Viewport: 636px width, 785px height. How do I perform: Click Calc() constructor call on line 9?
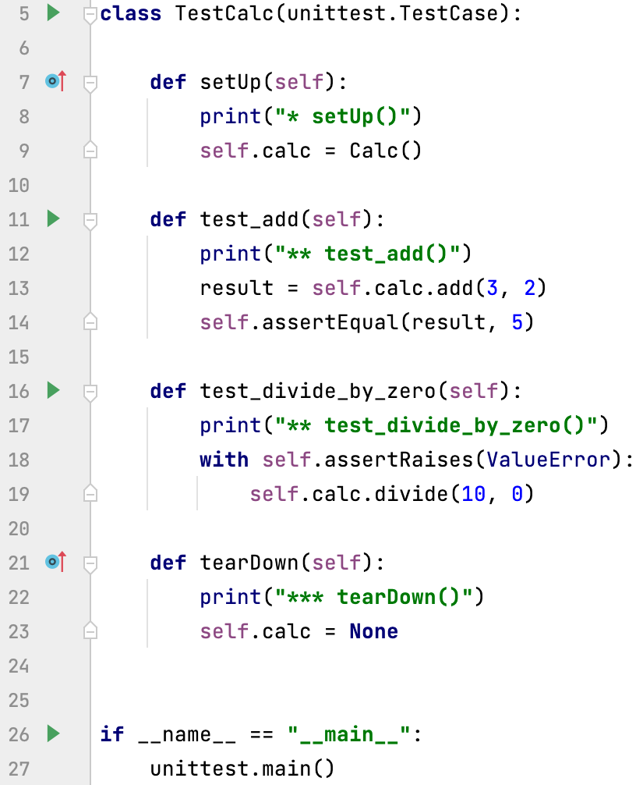(386, 151)
